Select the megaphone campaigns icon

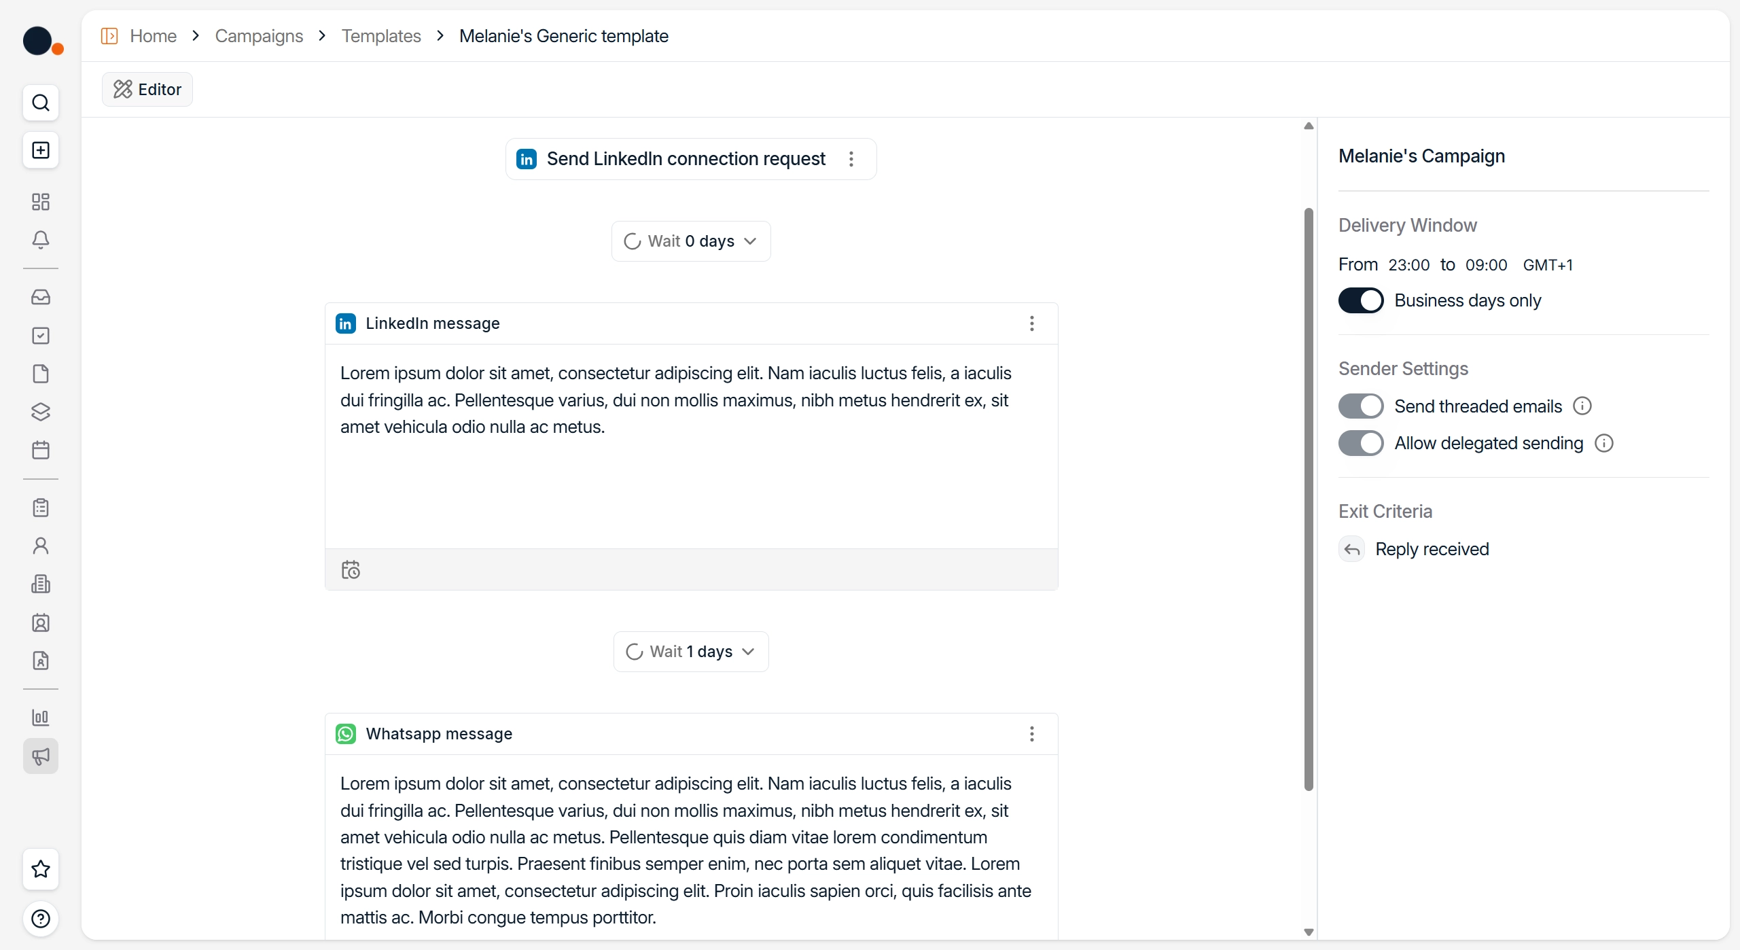coord(41,756)
